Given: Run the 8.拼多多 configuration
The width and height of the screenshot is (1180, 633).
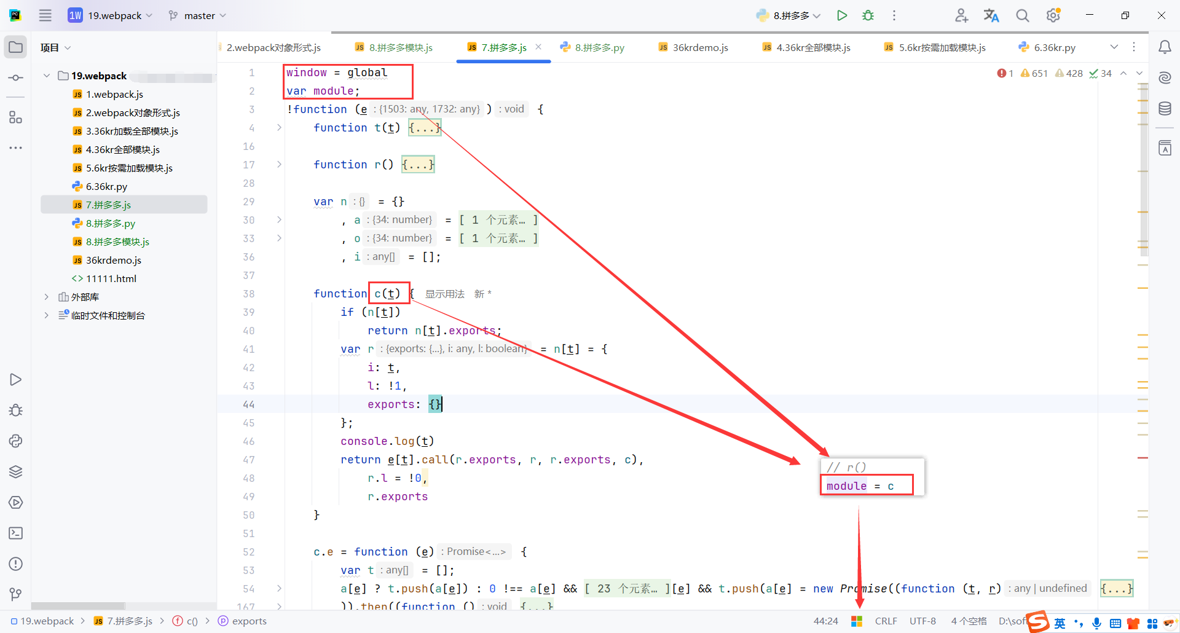Looking at the screenshot, I should [x=842, y=15].
